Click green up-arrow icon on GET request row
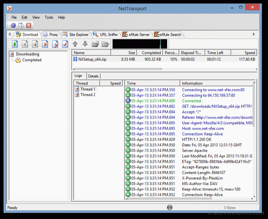This screenshot has height=219, width=268. tap(128, 106)
